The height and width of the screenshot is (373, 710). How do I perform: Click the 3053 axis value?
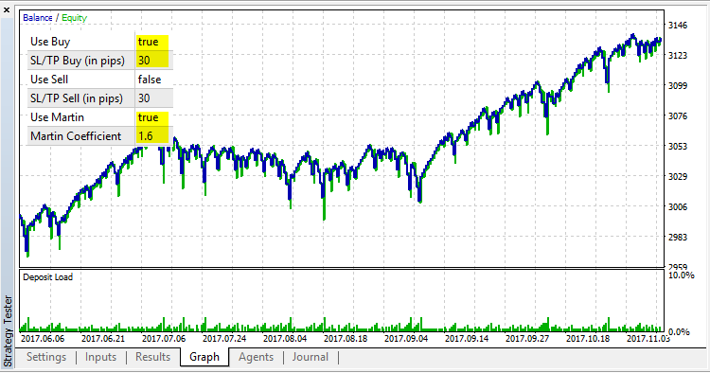tap(678, 146)
